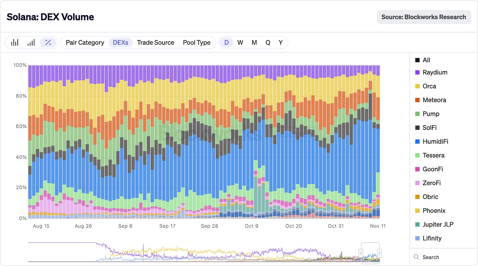478x266 pixels.
Task: Switch to grouped bar chart view icon
Action: tap(15, 42)
